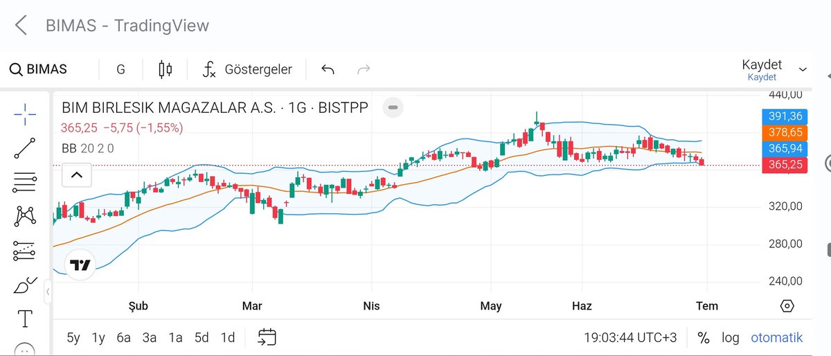Go back using the header arrow
The image size is (831, 356).
coord(21,26)
